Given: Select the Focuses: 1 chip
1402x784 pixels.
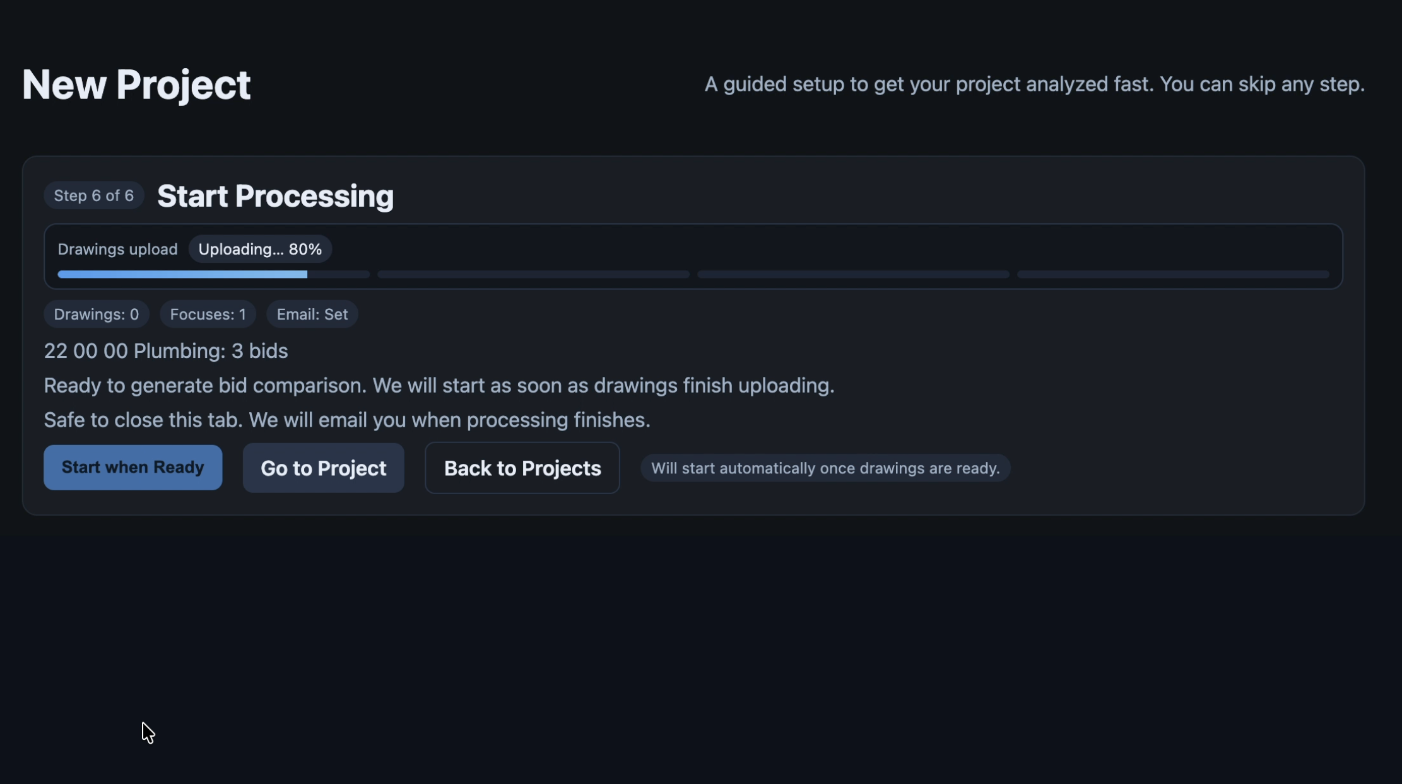Looking at the screenshot, I should click(208, 314).
